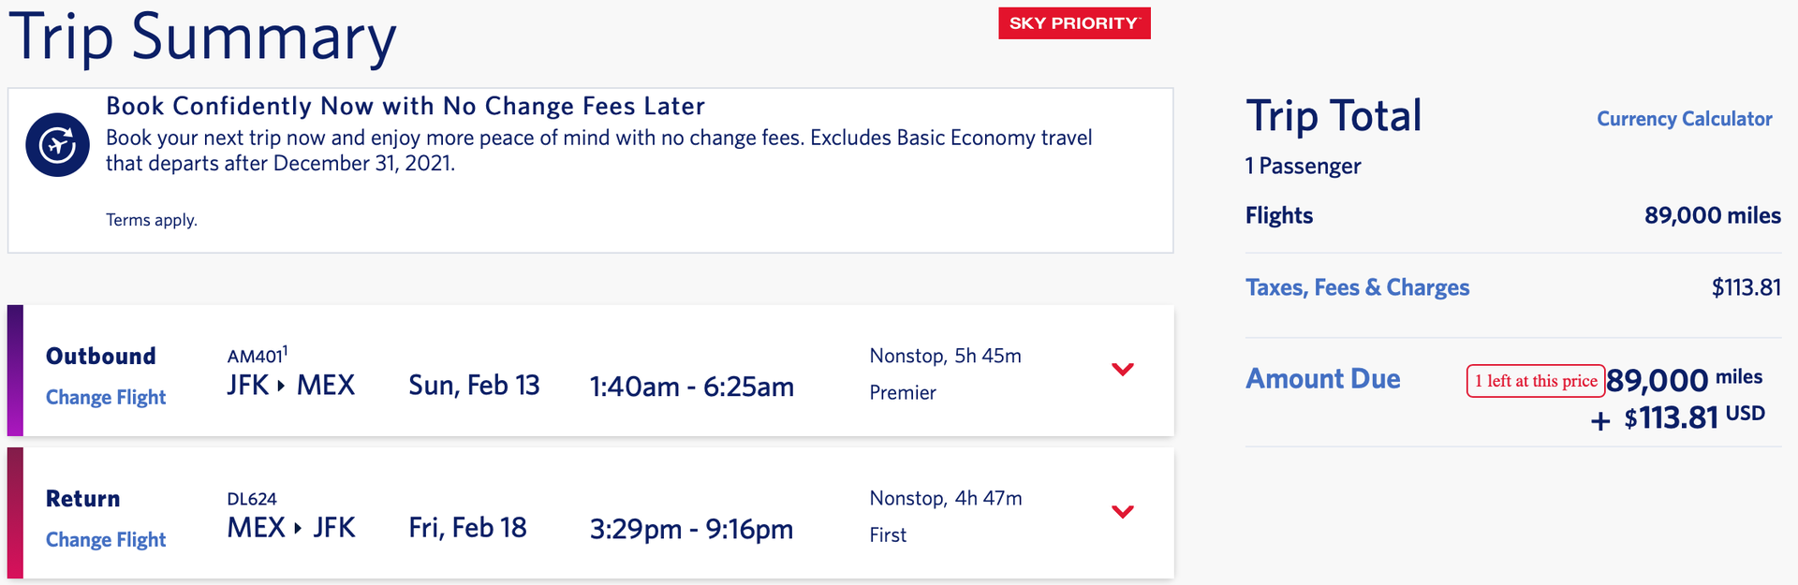Click the Outbound section heading
The image size is (1798, 585).
100,356
